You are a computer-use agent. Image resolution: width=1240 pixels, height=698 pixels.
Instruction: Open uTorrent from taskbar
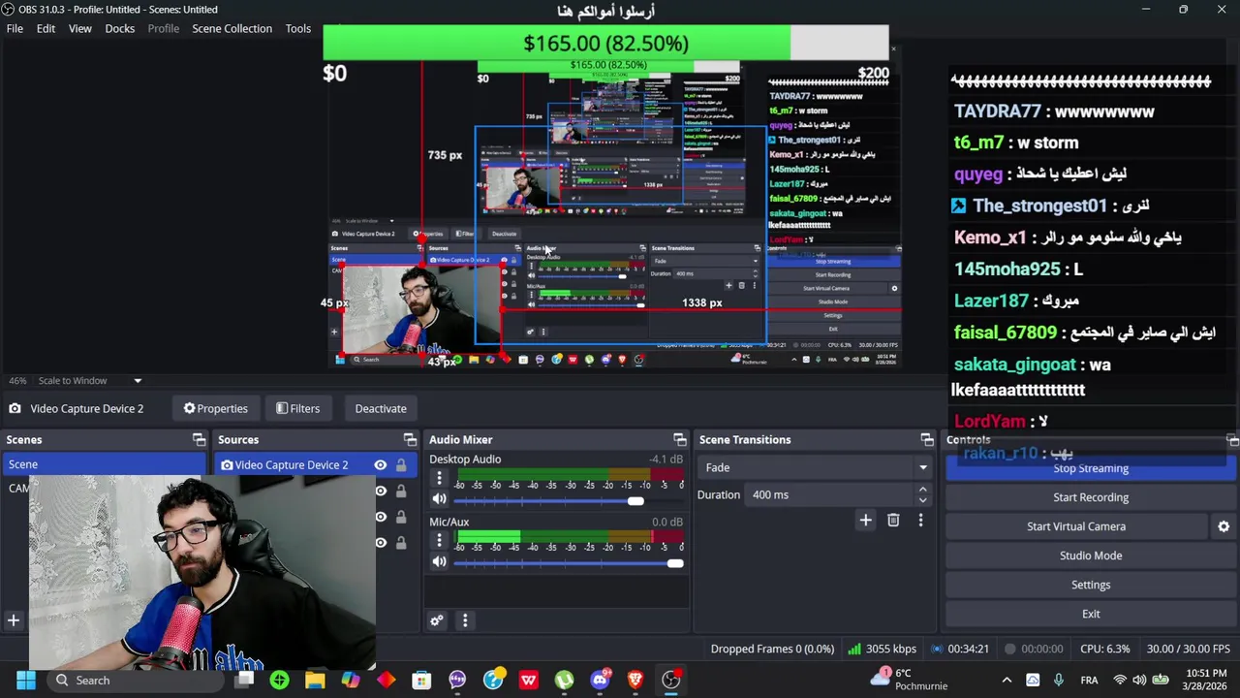click(x=564, y=681)
